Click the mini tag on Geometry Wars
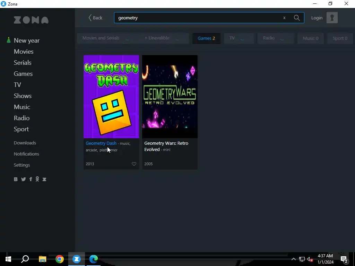 (167, 150)
